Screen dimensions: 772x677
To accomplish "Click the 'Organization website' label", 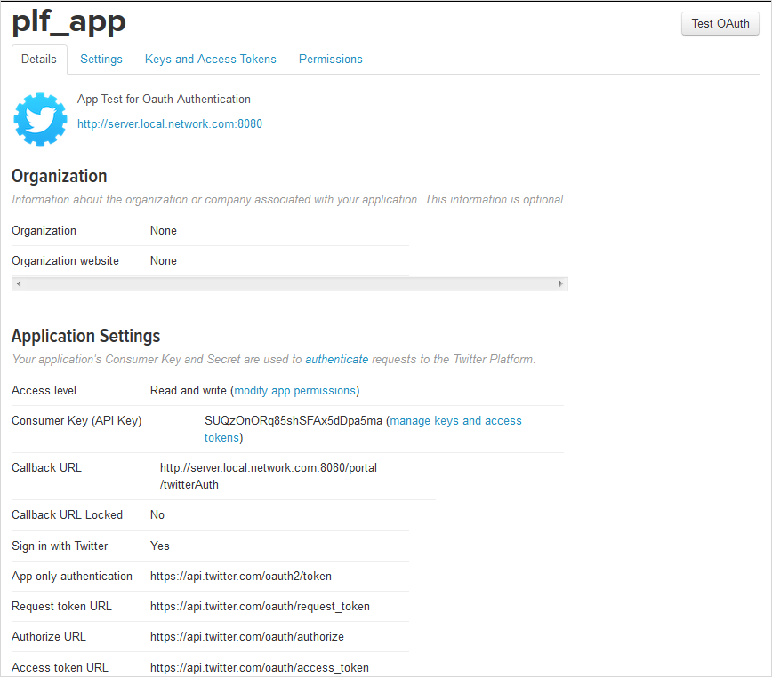I will 65,260.
